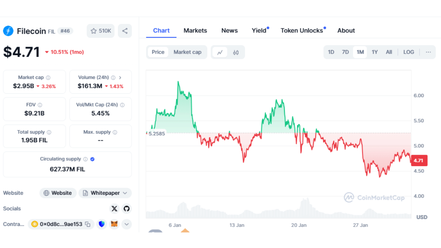Screen dimensions: 441x248
Task: Select the 7D time range
Action: click(x=345, y=52)
